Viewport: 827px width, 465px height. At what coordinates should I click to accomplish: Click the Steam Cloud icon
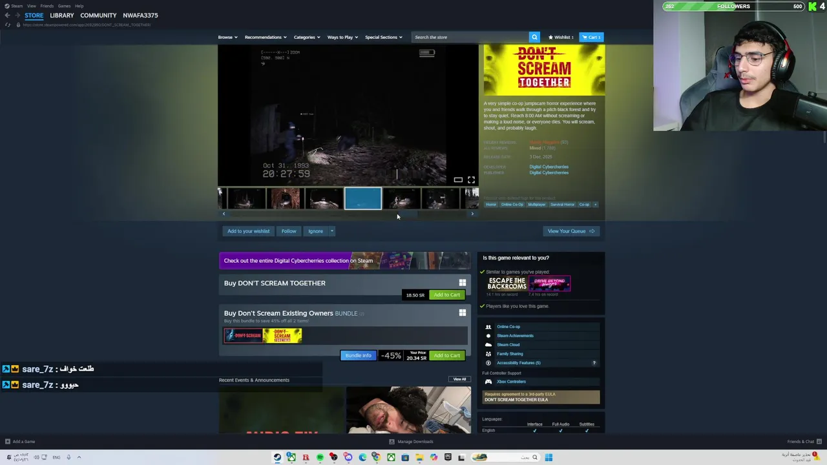click(488, 345)
